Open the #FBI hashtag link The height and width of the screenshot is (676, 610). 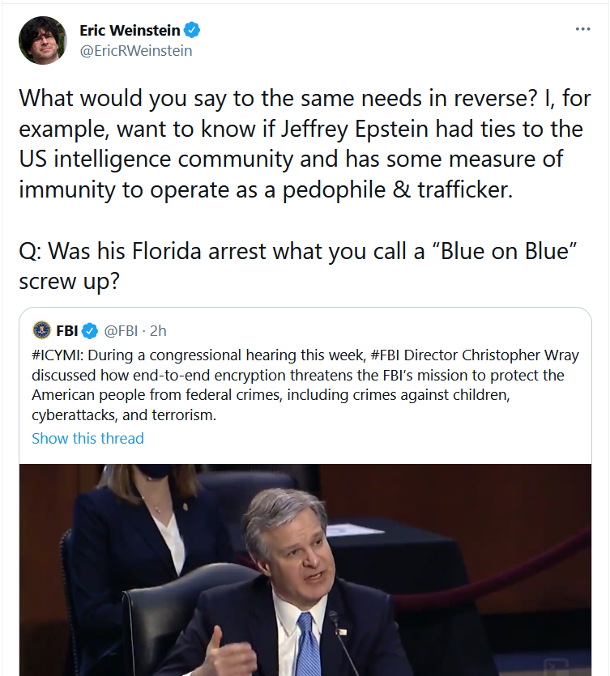385,355
